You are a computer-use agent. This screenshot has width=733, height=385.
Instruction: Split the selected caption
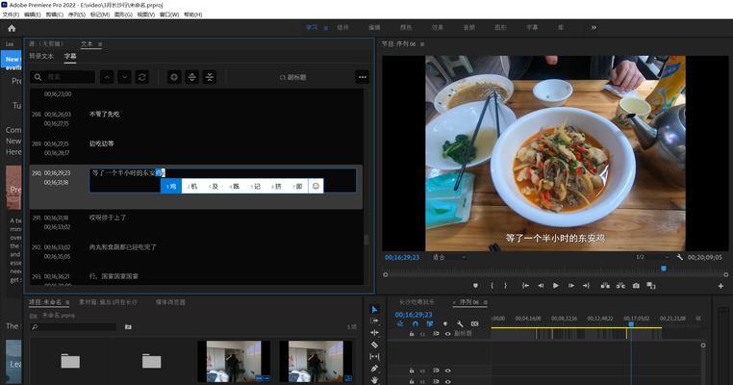(192, 77)
